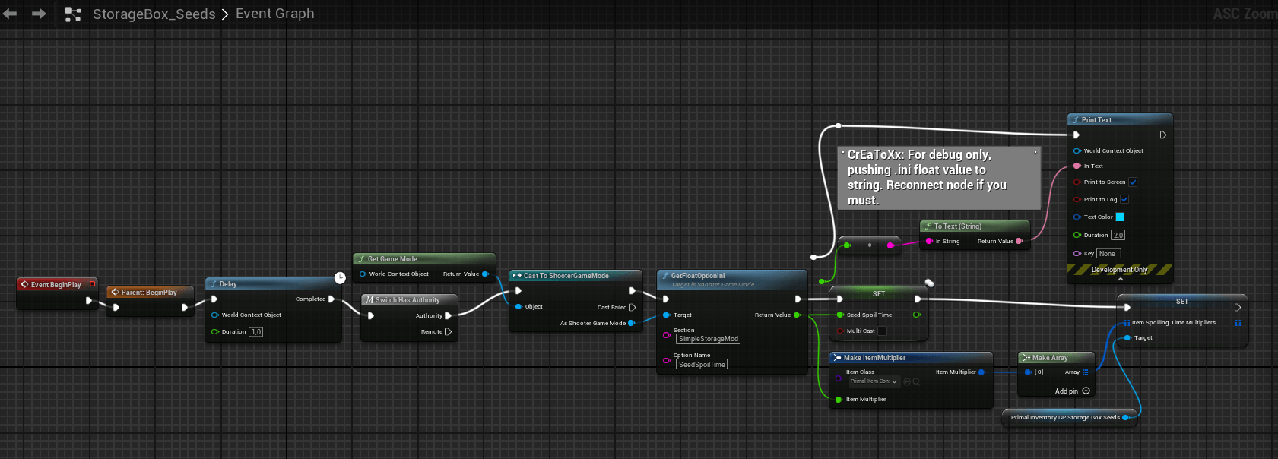The height and width of the screenshot is (459, 1278).
Task: Click the back navigation arrow
Action: pos(10,14)
